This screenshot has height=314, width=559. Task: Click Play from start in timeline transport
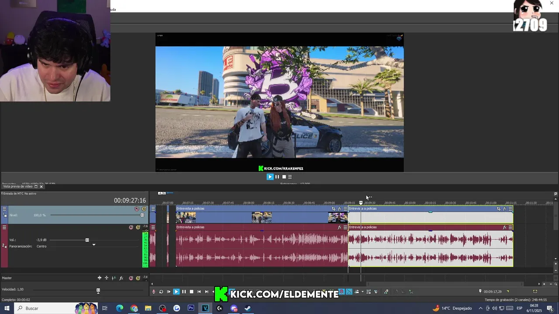tap(169, 292)
